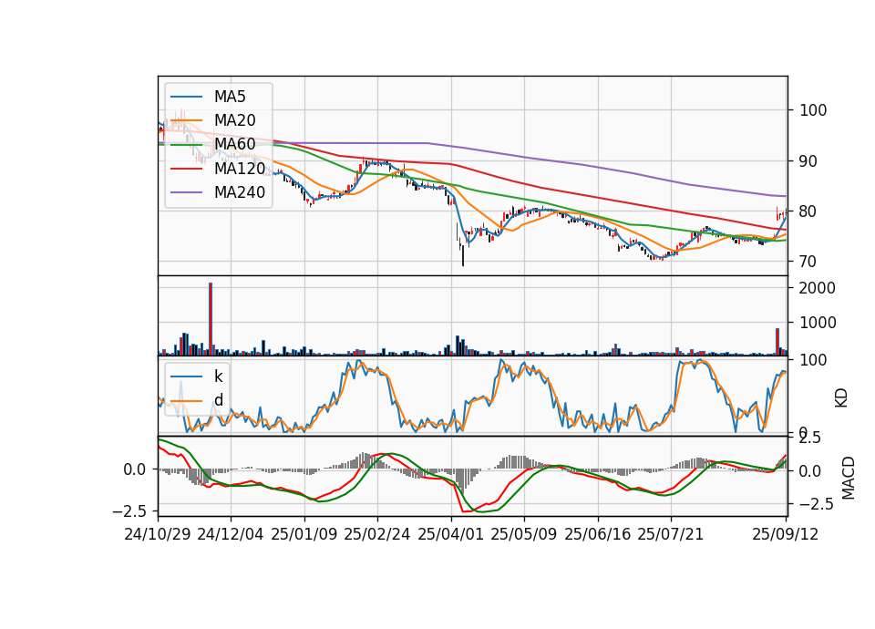The width and height of the screenshot is (875, 629).
Task: Click the vertical KD axis title
Action: point(841,398)
